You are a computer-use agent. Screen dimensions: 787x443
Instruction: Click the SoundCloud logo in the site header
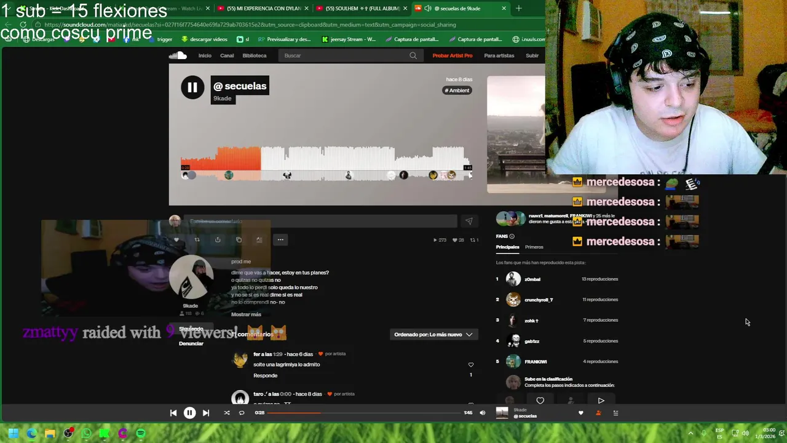pyautogui.click(x=178, y=55)
